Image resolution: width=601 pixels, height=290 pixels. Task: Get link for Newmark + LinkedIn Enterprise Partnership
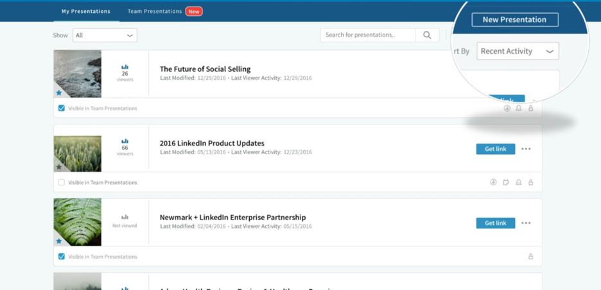click(x=495, y=223)
